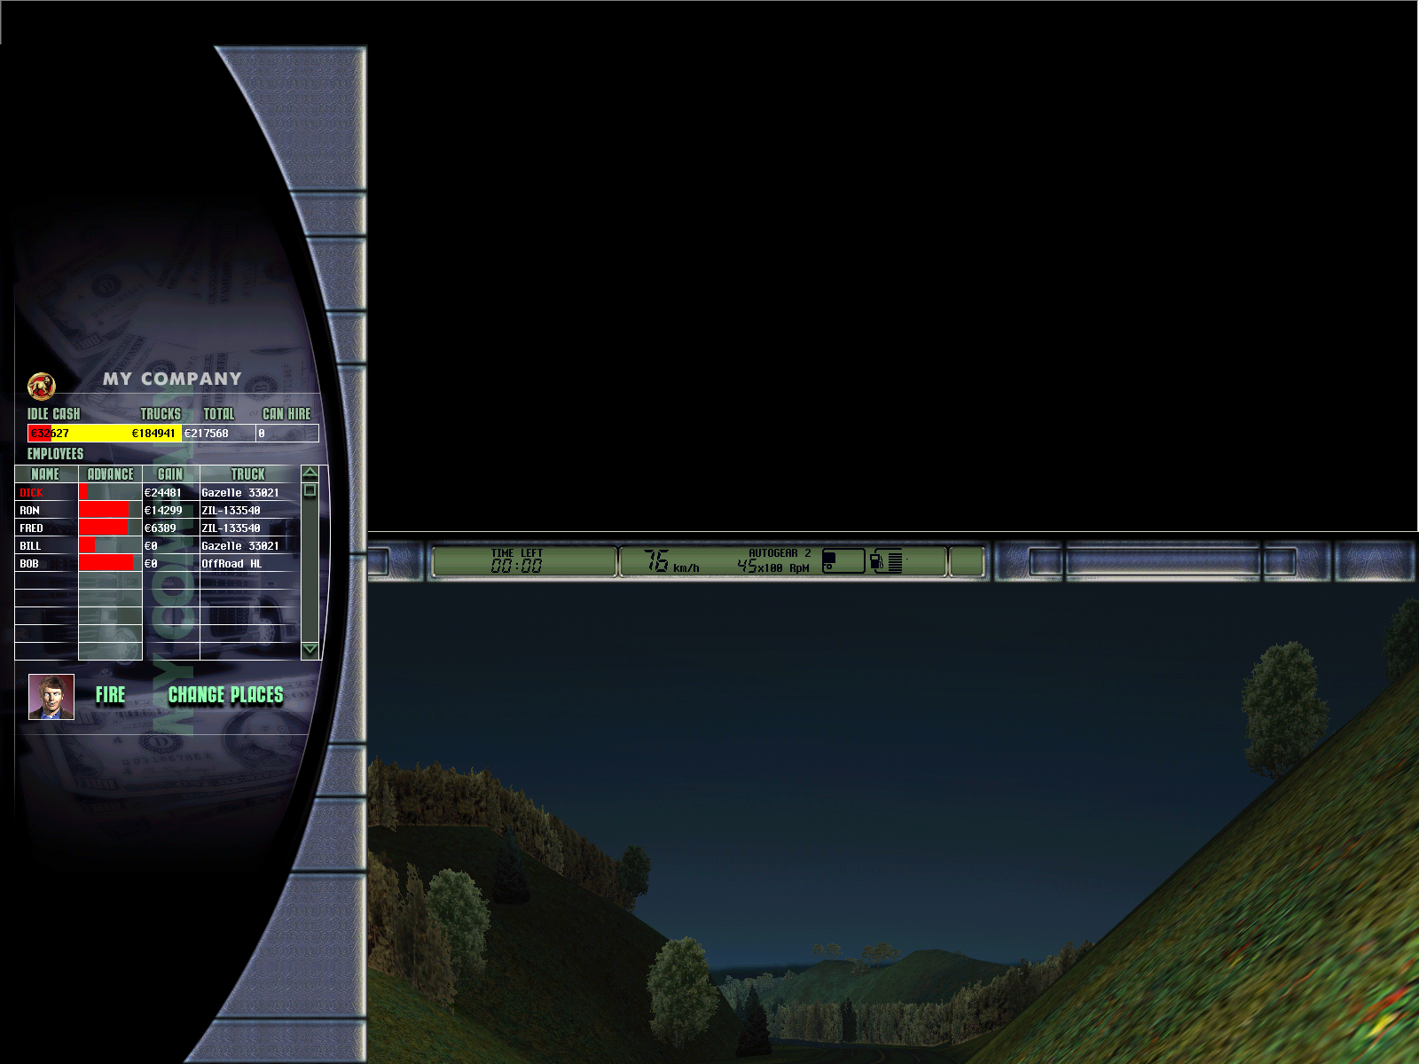
Task: Click the Gain column header
Action: point(170,474)
